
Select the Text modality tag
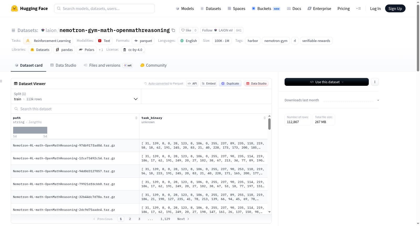click(x=104, y=41)
